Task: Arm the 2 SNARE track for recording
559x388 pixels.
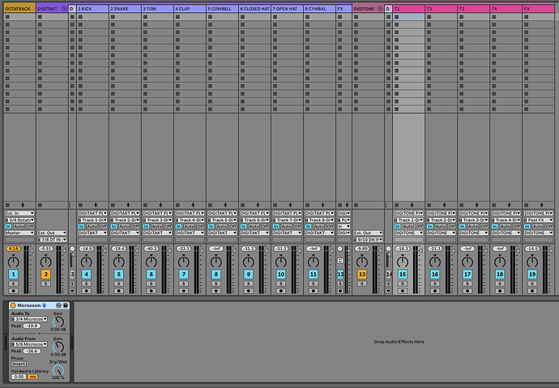Action: coord(118,291)
